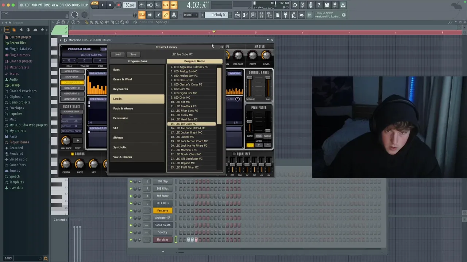Select the Pads & Atmos program bank
Viewport: 467px width, 262px height.
point(137,108)
